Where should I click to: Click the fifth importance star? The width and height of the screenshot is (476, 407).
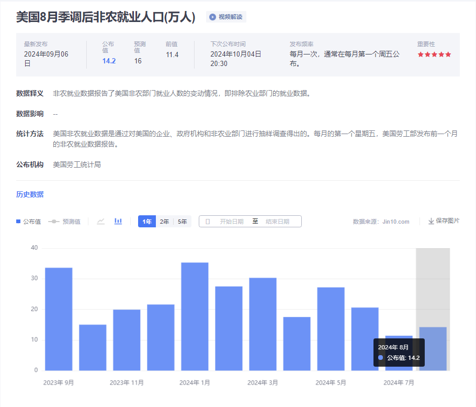(448, 54)
